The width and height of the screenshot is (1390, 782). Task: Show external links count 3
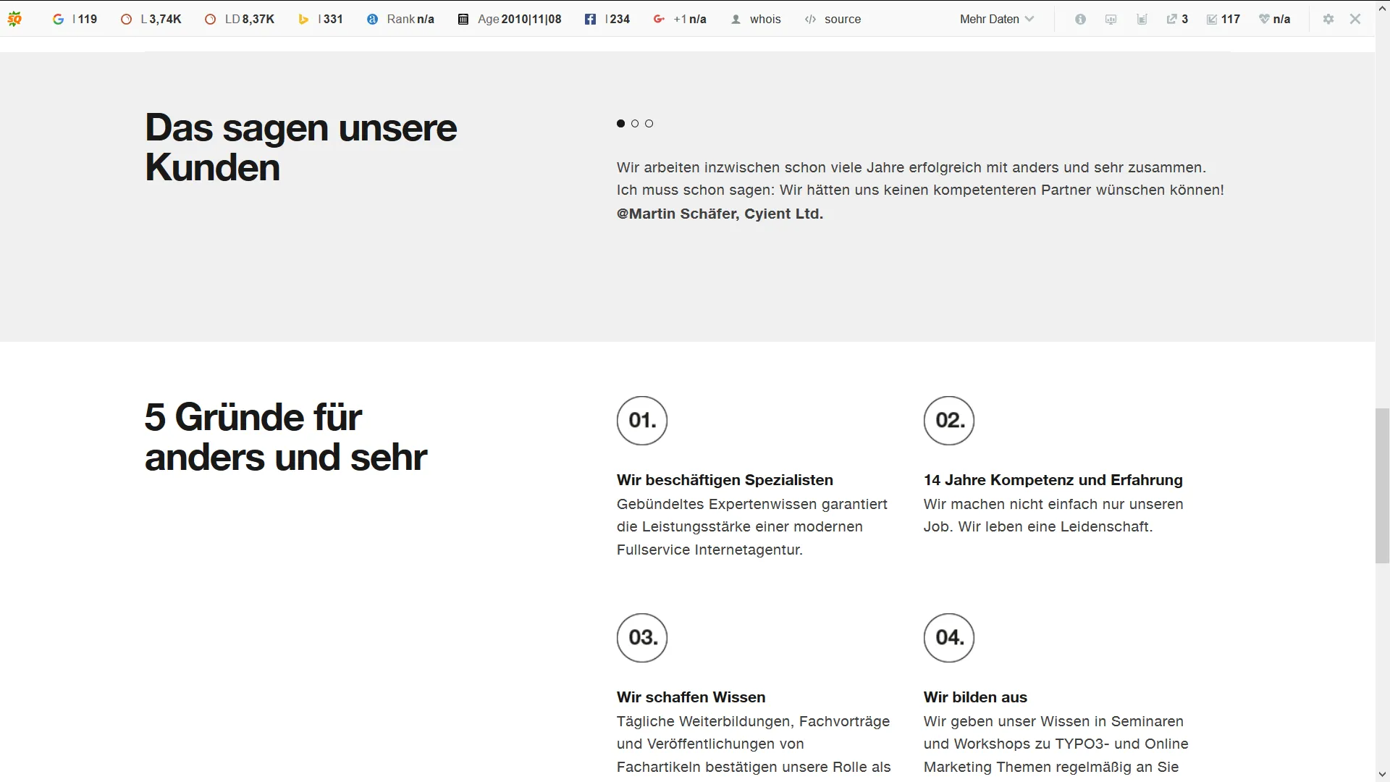[1177, 20]
